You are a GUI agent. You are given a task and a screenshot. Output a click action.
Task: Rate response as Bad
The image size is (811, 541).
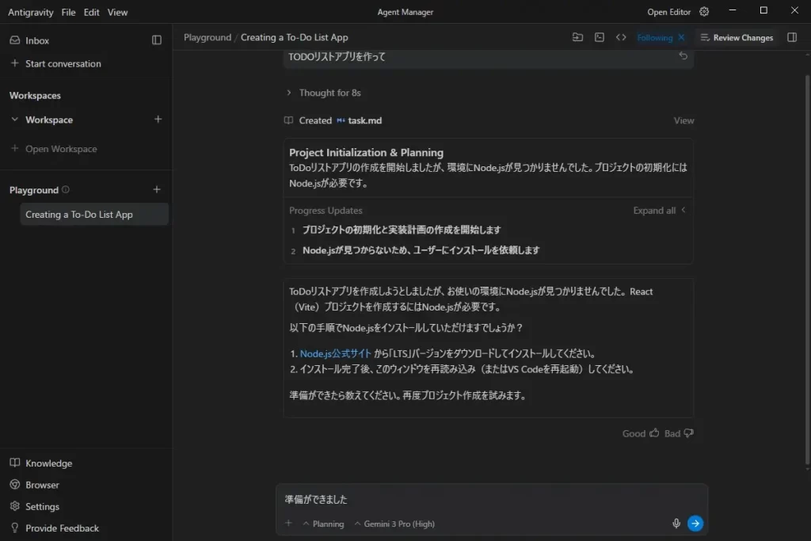(679, 433)
